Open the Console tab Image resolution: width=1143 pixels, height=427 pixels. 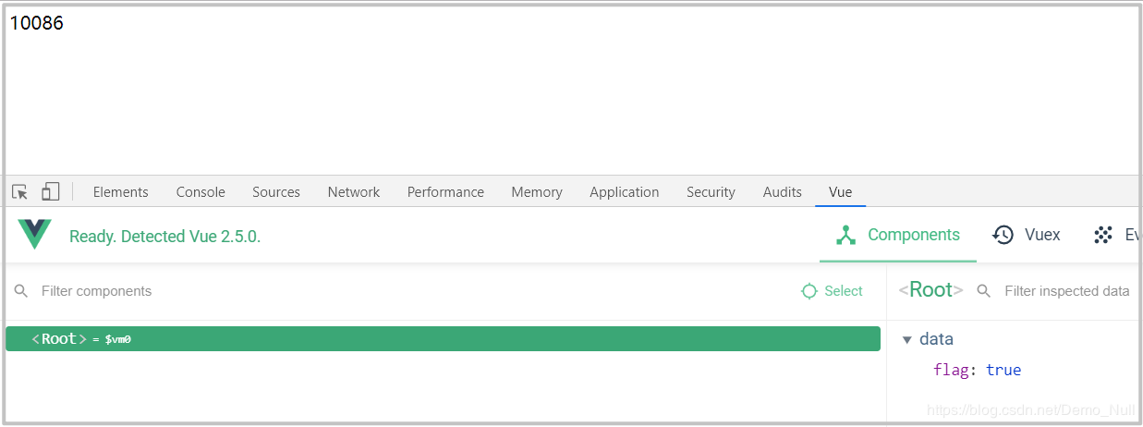(201, 192)
